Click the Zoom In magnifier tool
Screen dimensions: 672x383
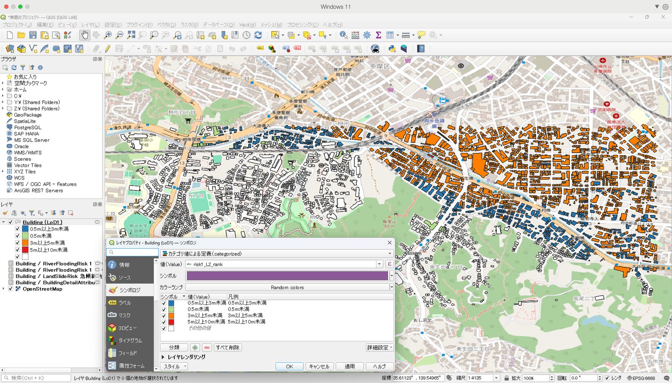tap(108, 35)
